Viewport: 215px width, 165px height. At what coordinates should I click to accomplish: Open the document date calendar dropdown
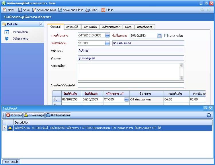click(160, 36)
